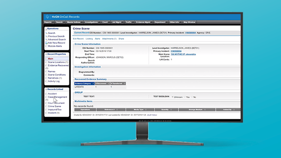Open the Alerts action for this record
The width and height of the screenshot is (281, 158).
click(97, 39)
